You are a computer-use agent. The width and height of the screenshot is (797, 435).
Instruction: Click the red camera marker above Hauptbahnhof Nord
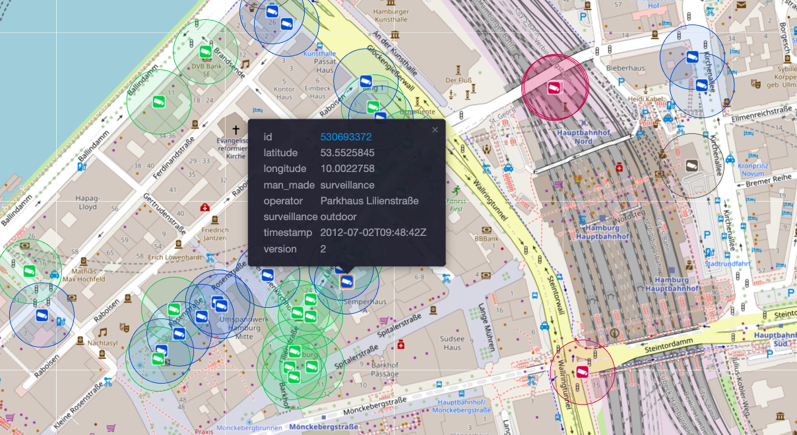click(x=554, y=86)
